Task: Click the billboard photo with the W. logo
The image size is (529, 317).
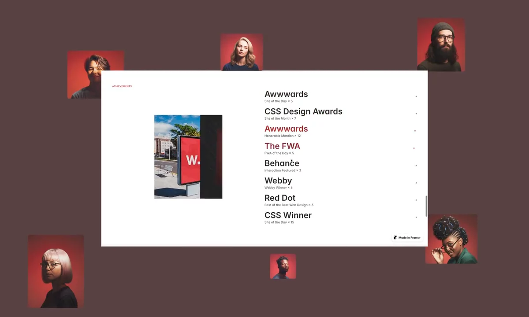Action: [188, 157]
